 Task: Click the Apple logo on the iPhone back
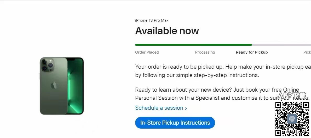[x=54, y=85]
